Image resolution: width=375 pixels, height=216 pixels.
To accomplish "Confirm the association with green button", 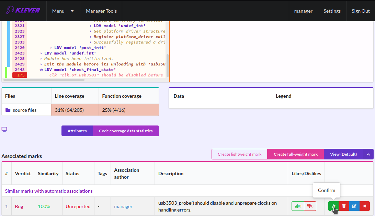I will [333, 206].
